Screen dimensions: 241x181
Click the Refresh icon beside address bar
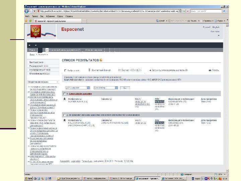[x=183, y=11]
